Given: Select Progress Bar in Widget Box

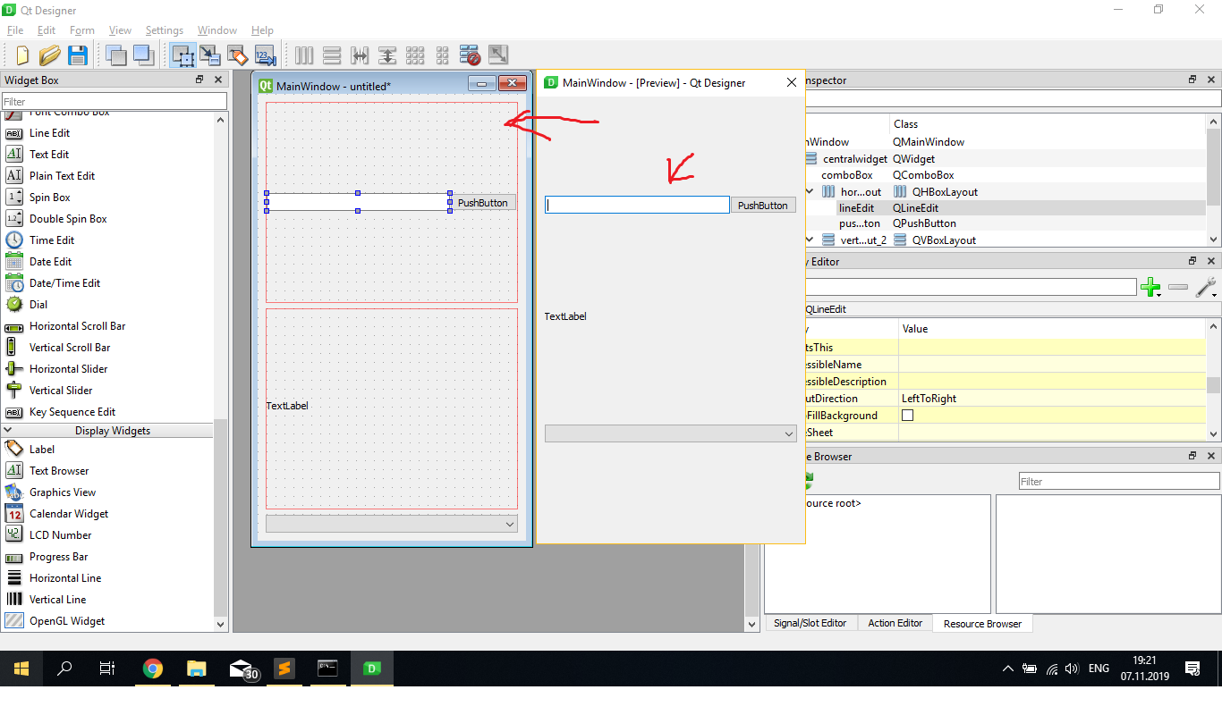Looking at the screenshot, I should (58, 557).
